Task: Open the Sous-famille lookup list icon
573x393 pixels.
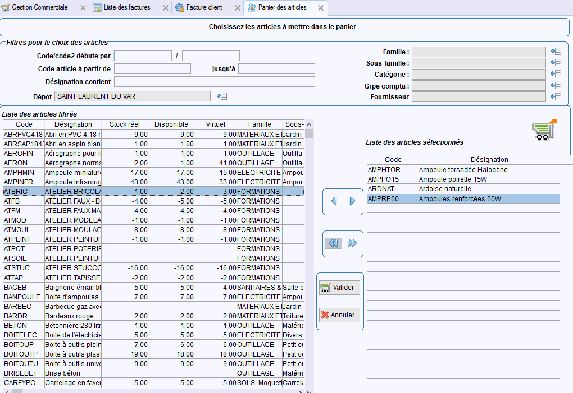Action: coord(556,63)
